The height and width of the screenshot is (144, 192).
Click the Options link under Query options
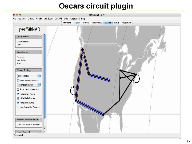click(20, 45)
